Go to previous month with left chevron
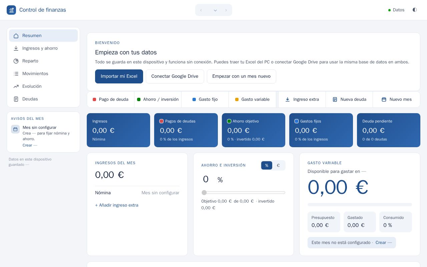Screen dimensions: 427x267 coord(201,10)
